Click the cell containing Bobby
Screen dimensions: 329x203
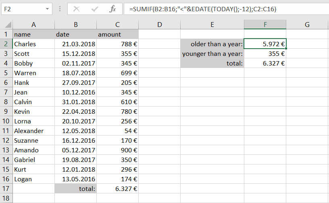(x=33, y=63)
